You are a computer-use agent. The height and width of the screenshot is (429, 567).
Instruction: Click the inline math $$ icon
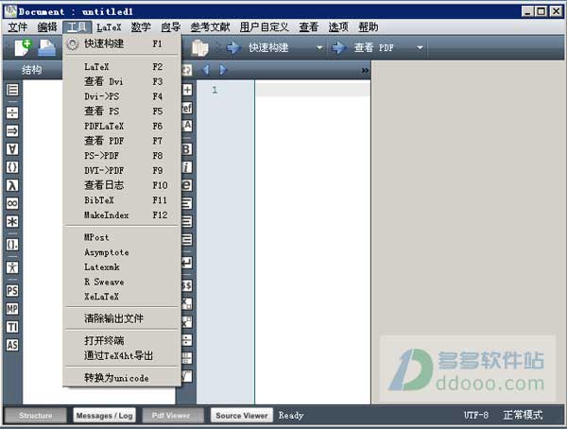(186, 285)
